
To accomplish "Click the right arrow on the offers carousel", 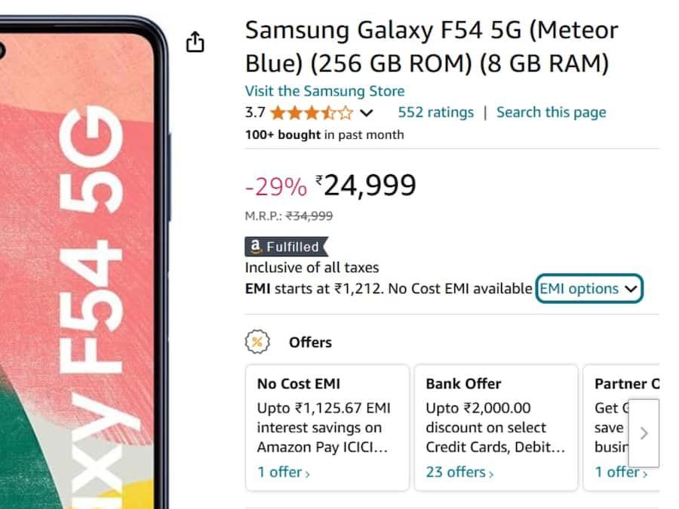I will [644, 434].
